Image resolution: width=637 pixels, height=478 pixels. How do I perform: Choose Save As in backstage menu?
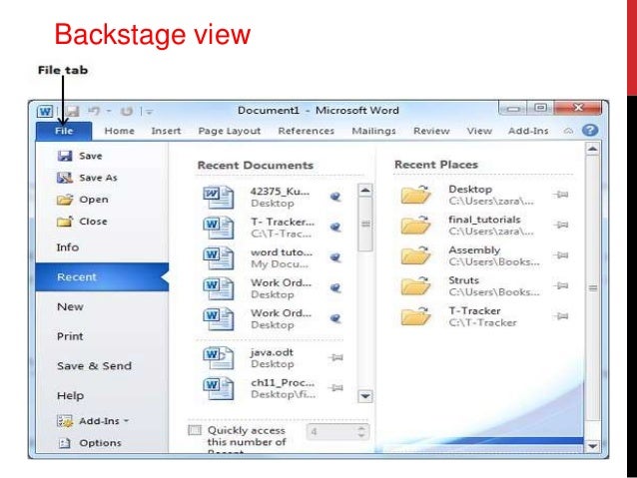[87, 178]
